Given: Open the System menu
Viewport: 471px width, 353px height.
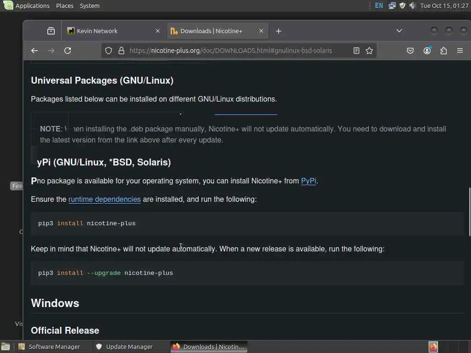Looking at the screenshot, I should pyautogui.click(x=90, y=6).
